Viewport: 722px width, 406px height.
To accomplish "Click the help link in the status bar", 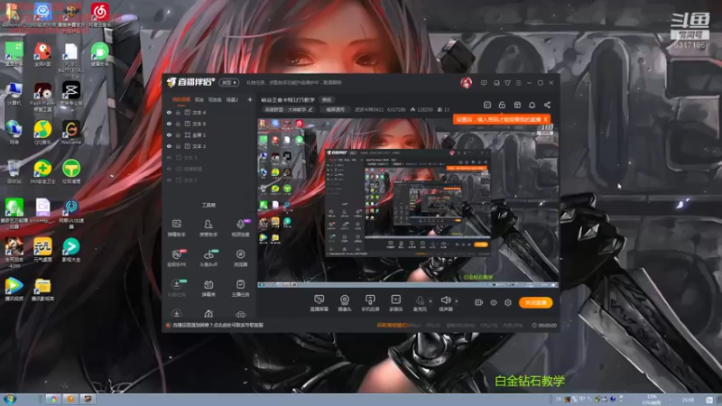I will click(x=218, y=325).
